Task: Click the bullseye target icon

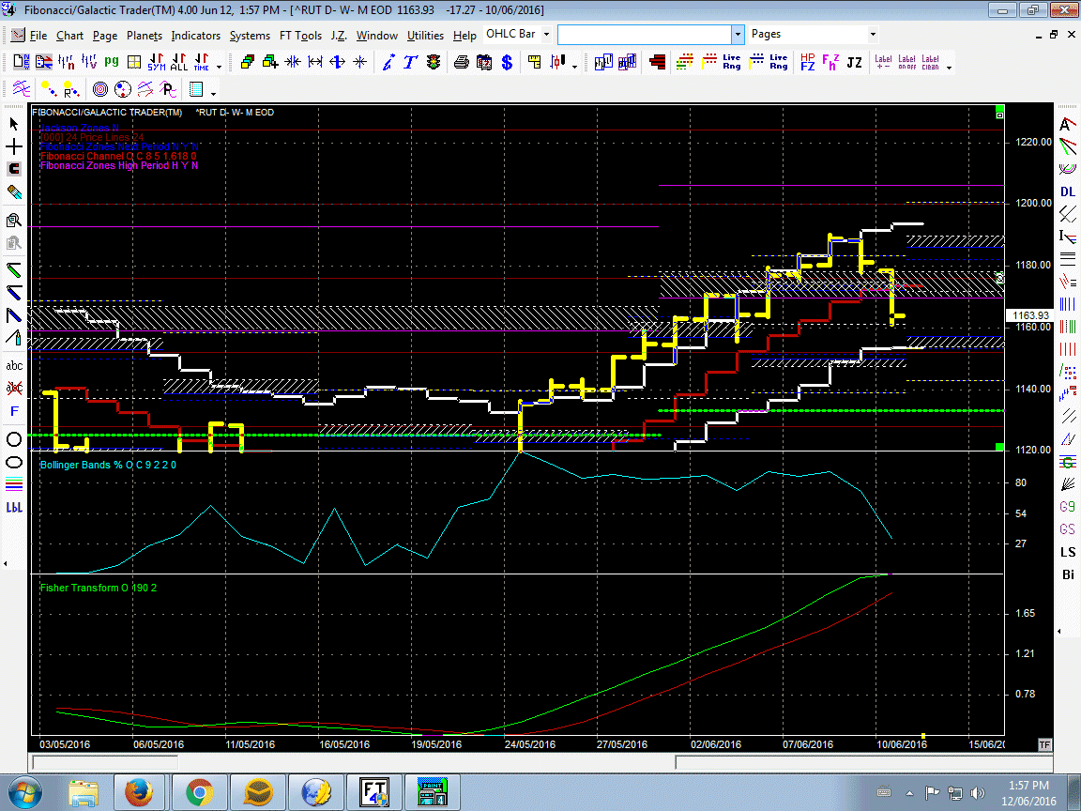Action: point(100,89)
